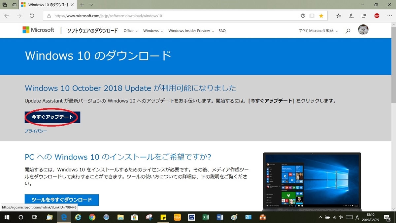396x223 pixels.
Task: Launch Google Chrome from taskbar
Action: click(92, 217)
